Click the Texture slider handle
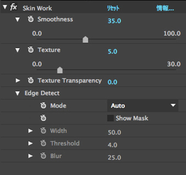Viewport: 186px width, 175px height. pos(60,70)
